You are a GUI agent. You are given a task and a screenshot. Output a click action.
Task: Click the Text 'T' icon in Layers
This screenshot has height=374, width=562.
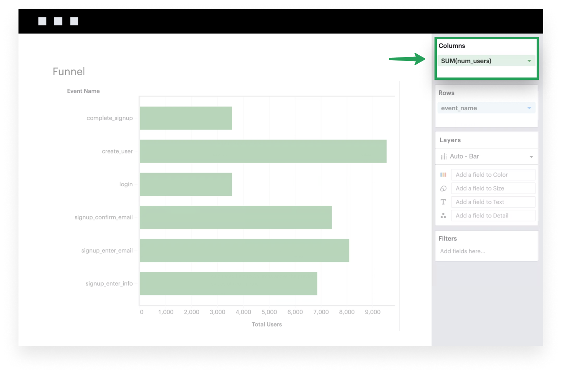pos(443,202)
